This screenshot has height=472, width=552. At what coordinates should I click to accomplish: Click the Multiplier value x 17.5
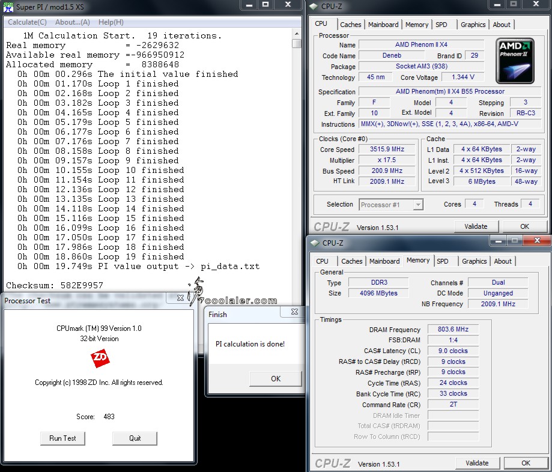tap(387, 160)
